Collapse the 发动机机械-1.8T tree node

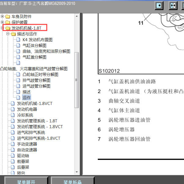(2, 28)
